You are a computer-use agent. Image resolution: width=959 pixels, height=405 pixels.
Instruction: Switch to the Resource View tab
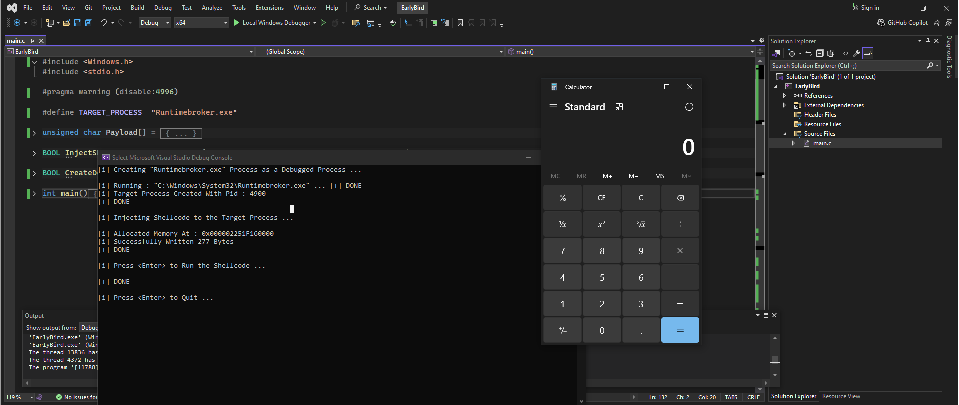(x=841, y=396)
